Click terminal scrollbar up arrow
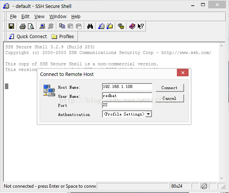 click(x=221, y=46)
